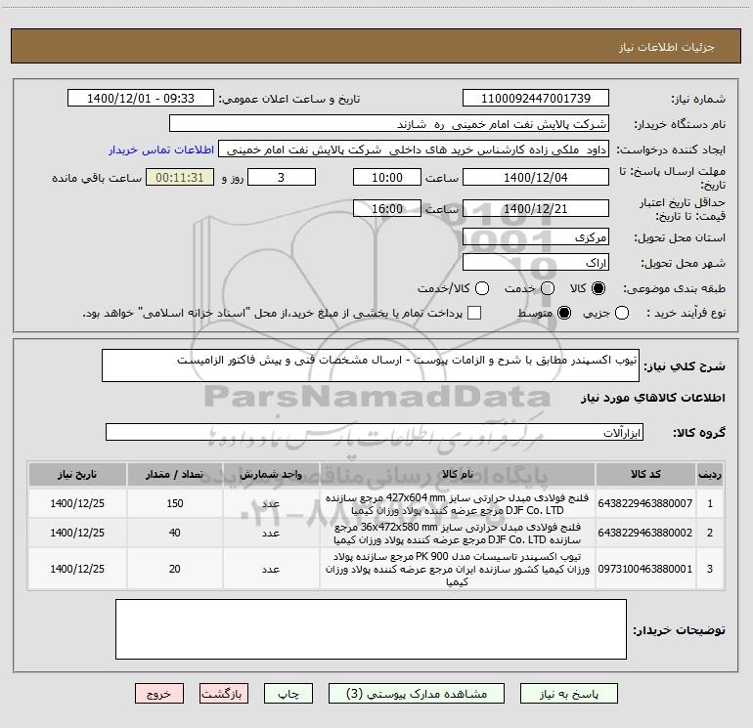Click the نام کالا column header
Viewport: 753px width, 728px height.
coord(458,474)
